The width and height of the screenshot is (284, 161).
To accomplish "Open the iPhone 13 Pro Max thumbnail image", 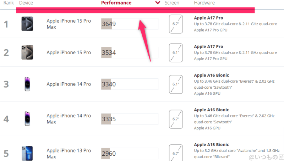I will 27,153.
